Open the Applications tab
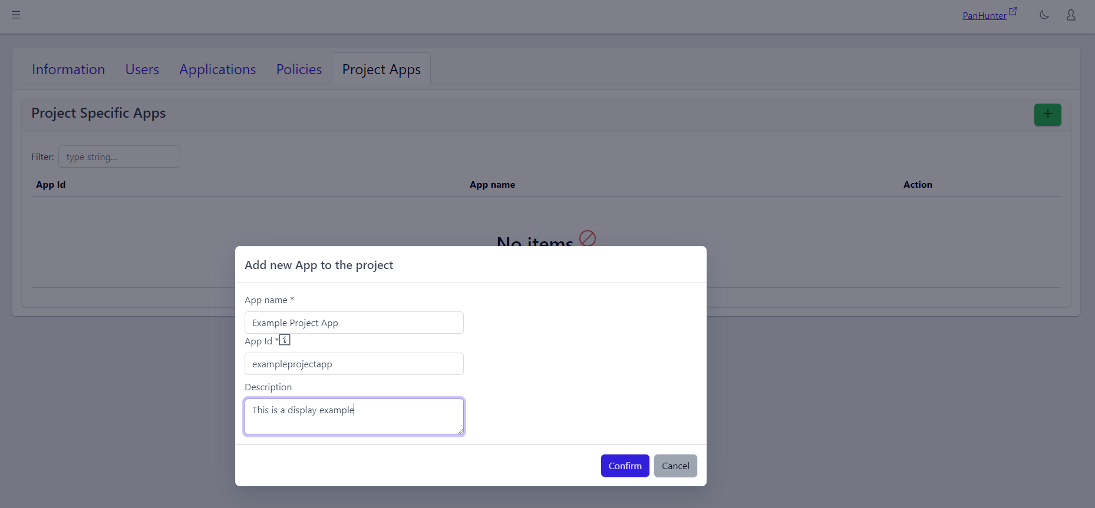The height and width of the screenshot is (508, 1095). pos(217,69)
